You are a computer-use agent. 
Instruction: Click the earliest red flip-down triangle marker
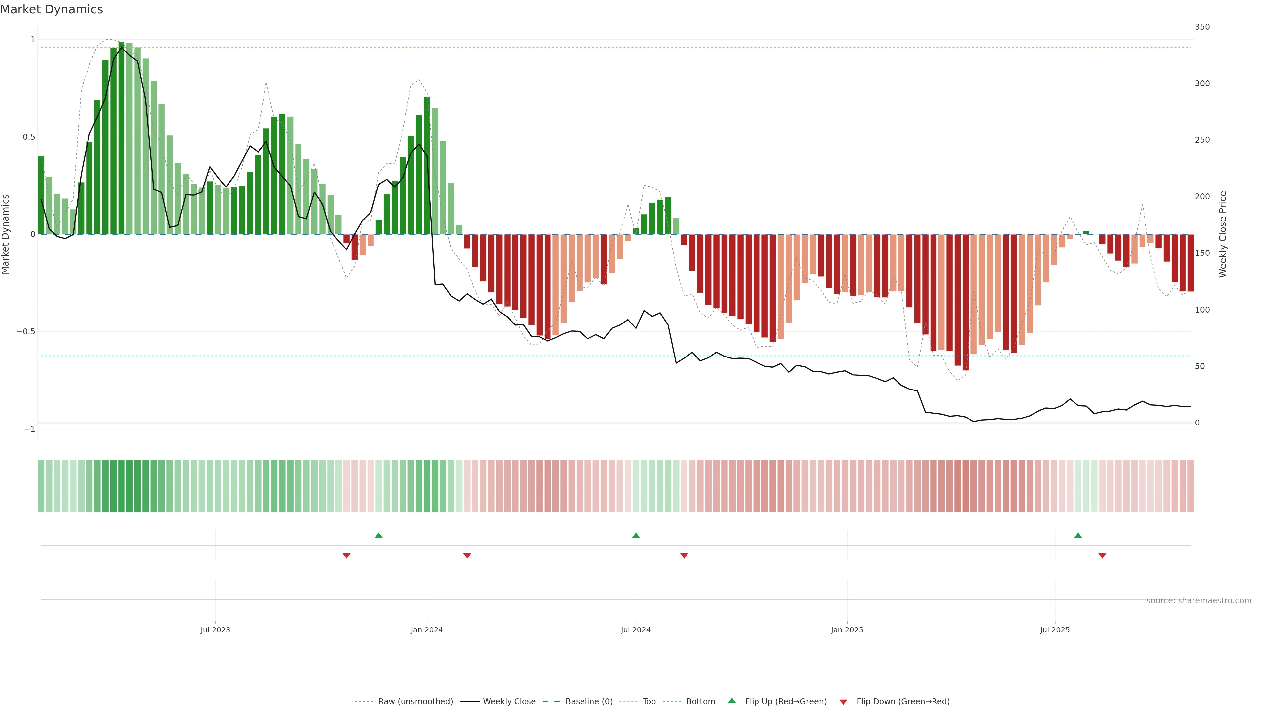coord(346,556)
